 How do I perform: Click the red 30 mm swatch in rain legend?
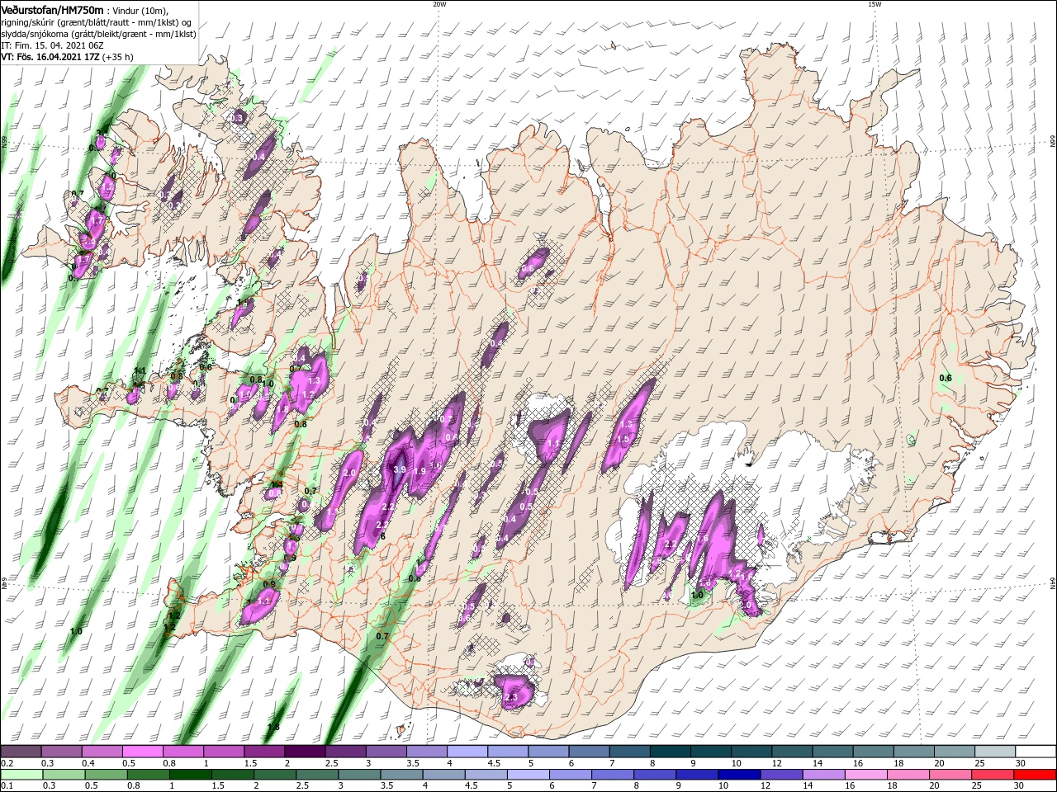[x=1036, y=775]
